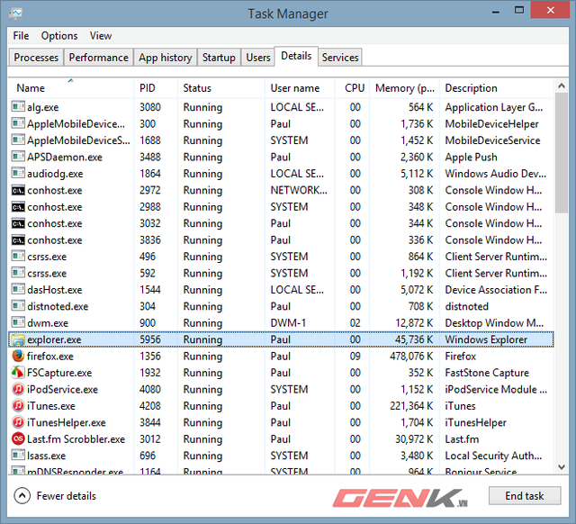Click the FastStone Capture FSCapture.exe icon
Viewport: 576px width, 524px height.
pyautogui.click(x=18, y=373)
